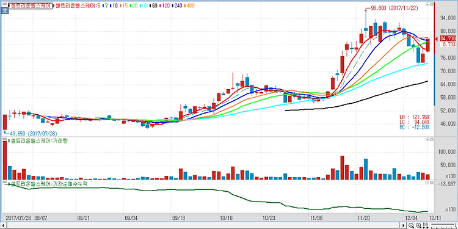Click the 50,000 volume axis label

coord(447,165)
